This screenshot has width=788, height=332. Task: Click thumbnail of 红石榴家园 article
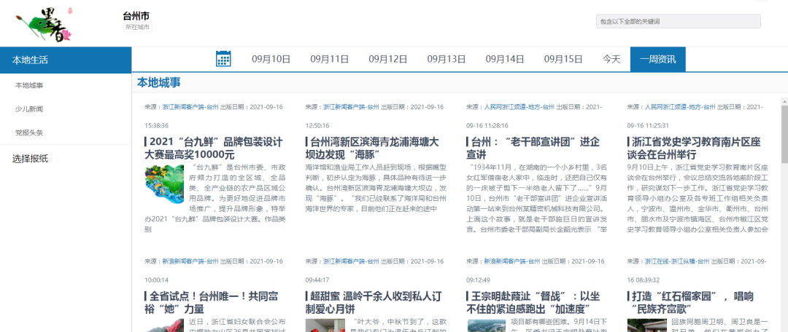coord(646,325)
